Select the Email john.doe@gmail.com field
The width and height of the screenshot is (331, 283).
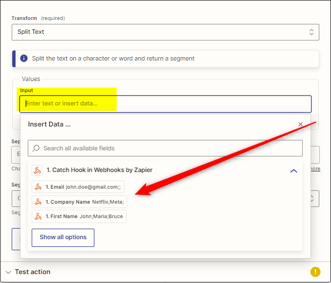(x=78, y=187)
